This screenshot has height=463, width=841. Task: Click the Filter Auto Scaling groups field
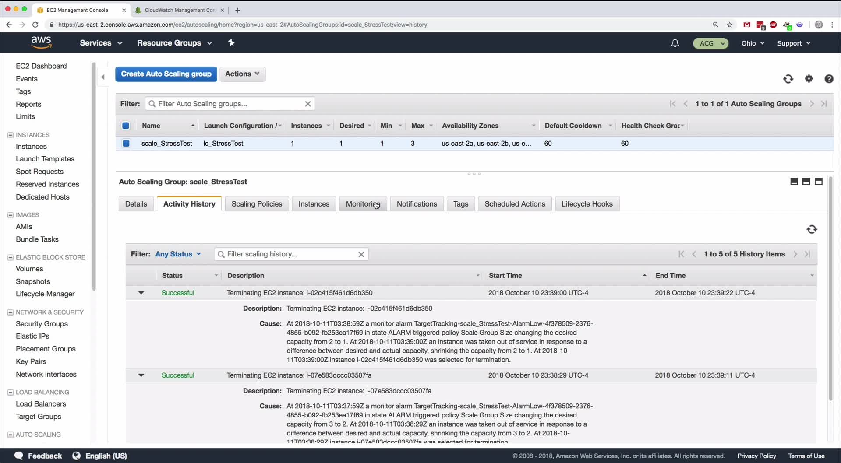[x=230, y=104]
